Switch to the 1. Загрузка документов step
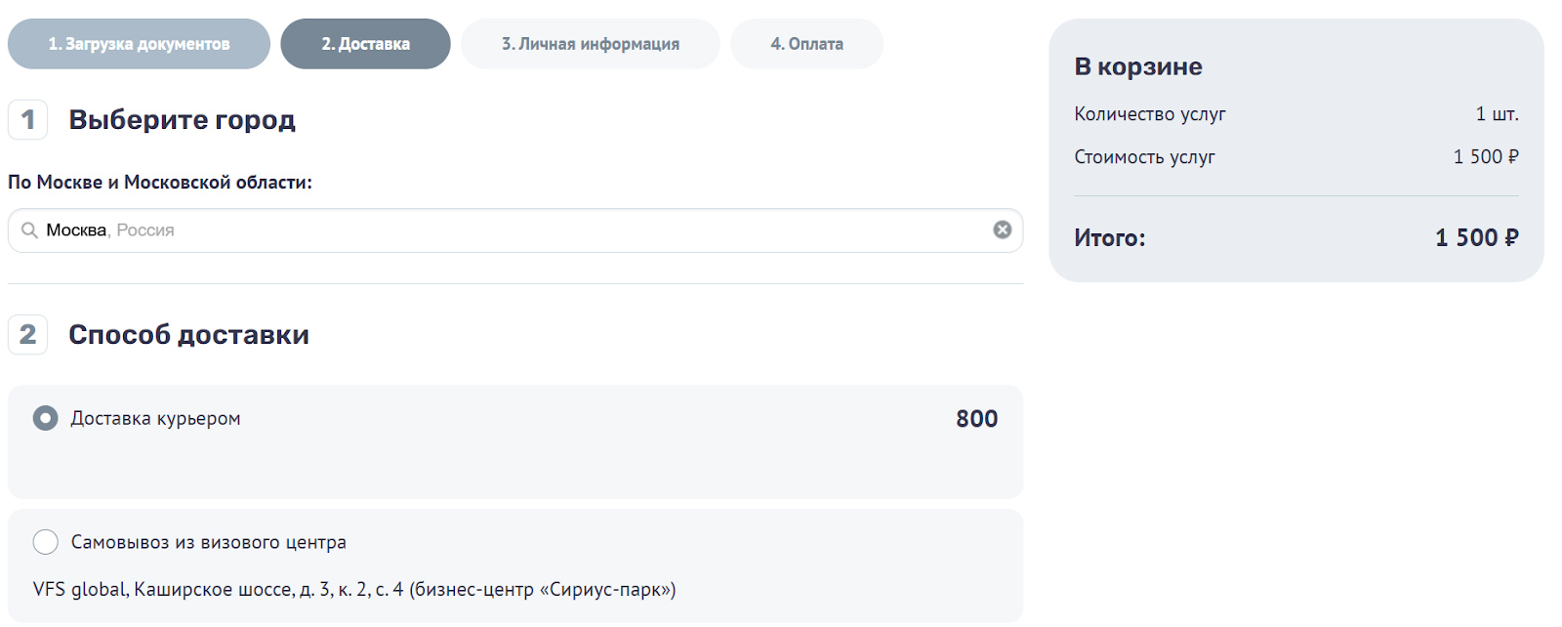This screenshot has width=1562, height=627. click(x=139, y=43)
